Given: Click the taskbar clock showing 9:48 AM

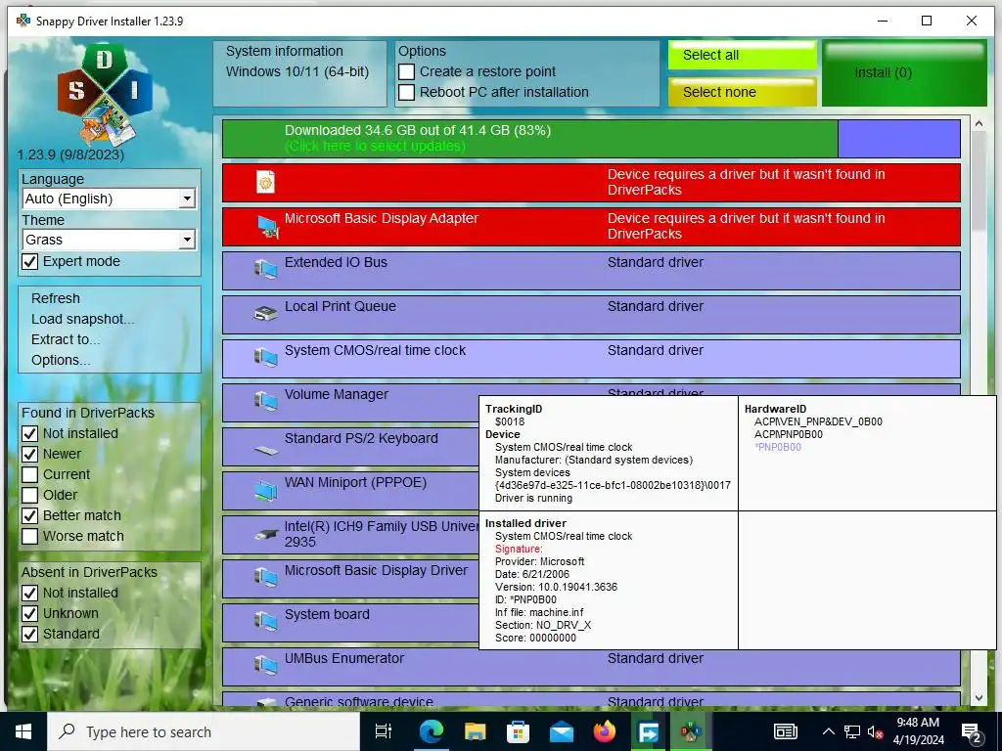Looking at the screenshot, I should [x=918, y=731].
